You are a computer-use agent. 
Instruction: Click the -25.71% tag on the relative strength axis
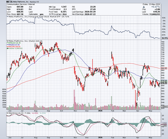(165, 38)
